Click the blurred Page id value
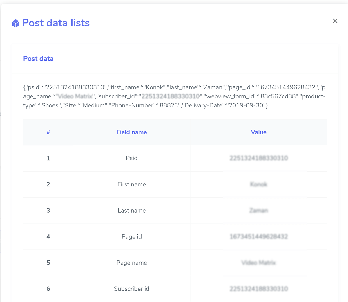Screen dimensions: 348x302 tap(259, 237)
